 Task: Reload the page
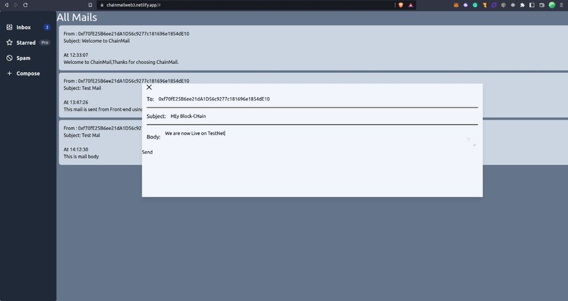[25, 5]
